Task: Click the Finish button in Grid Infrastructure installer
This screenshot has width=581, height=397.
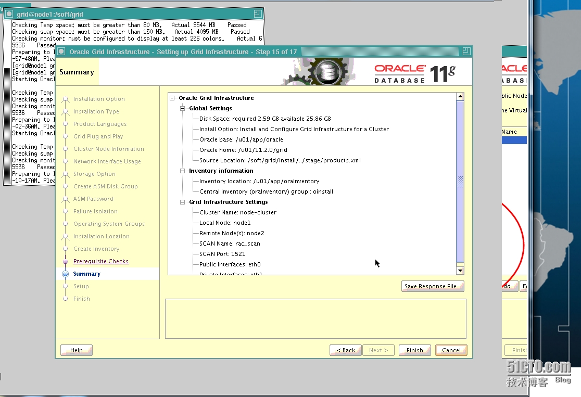Action: [x=414, y=350]
